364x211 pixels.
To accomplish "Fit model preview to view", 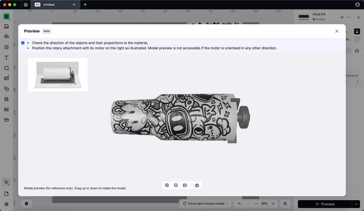I will tap(185, 185).
